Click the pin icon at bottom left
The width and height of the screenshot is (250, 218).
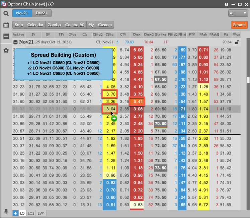click(6, 212)
